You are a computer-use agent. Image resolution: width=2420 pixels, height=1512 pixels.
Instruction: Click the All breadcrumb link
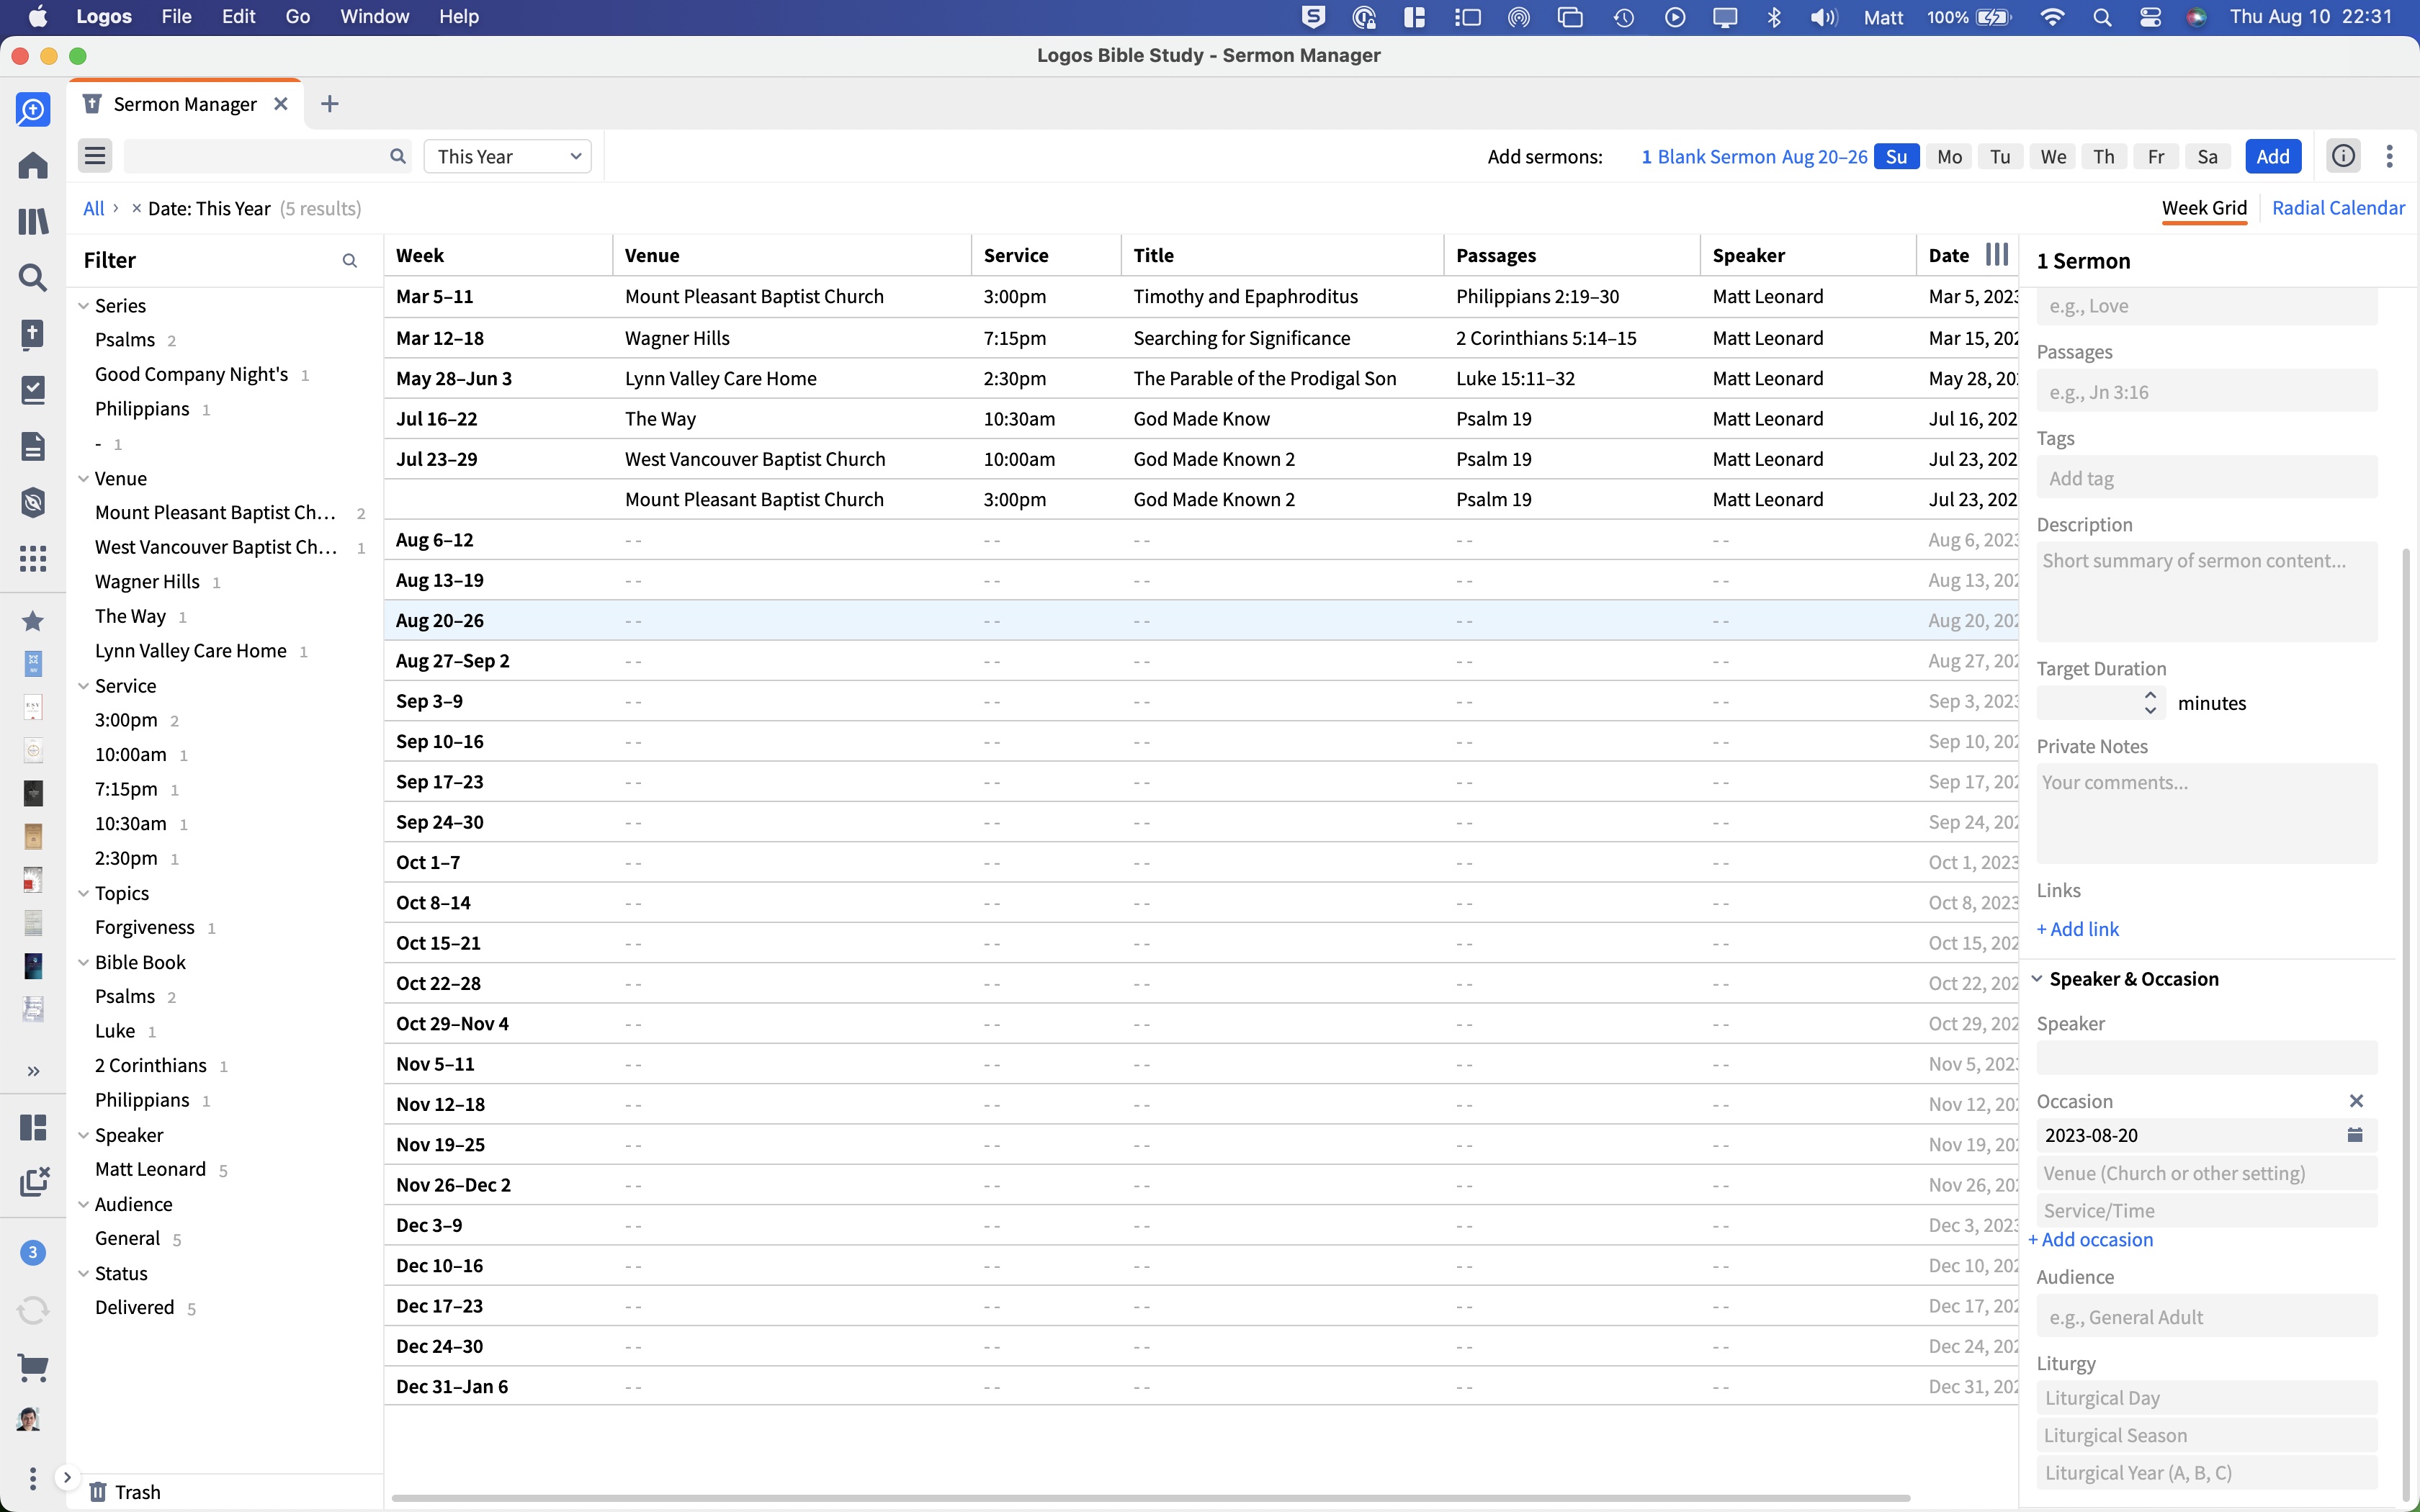93,209
